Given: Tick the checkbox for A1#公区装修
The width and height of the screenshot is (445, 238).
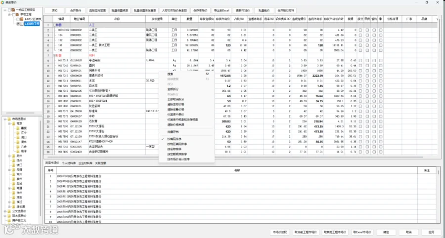Looking at the screenshot, I should pos(18,19).
